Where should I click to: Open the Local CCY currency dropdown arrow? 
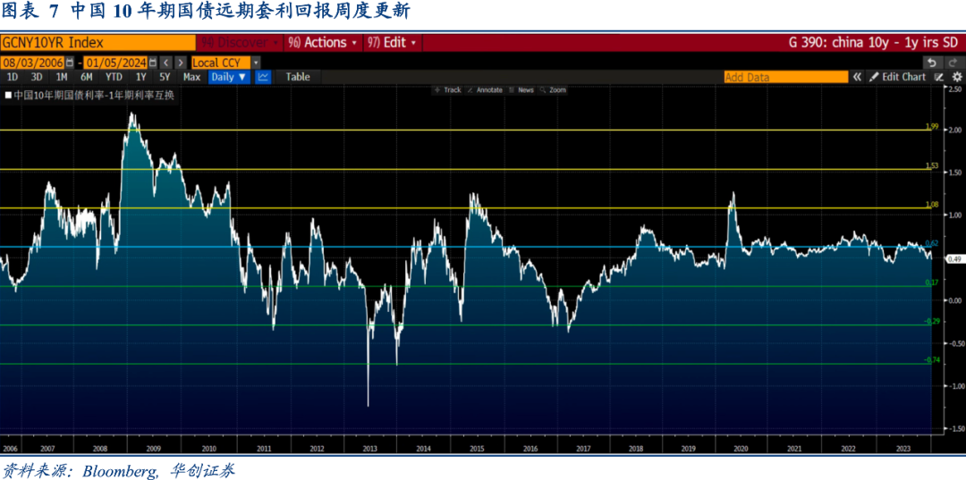[x=256, y=63]
